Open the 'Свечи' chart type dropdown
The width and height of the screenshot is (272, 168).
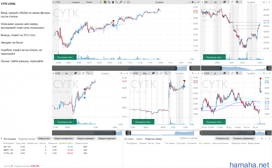tap(92, 2)
